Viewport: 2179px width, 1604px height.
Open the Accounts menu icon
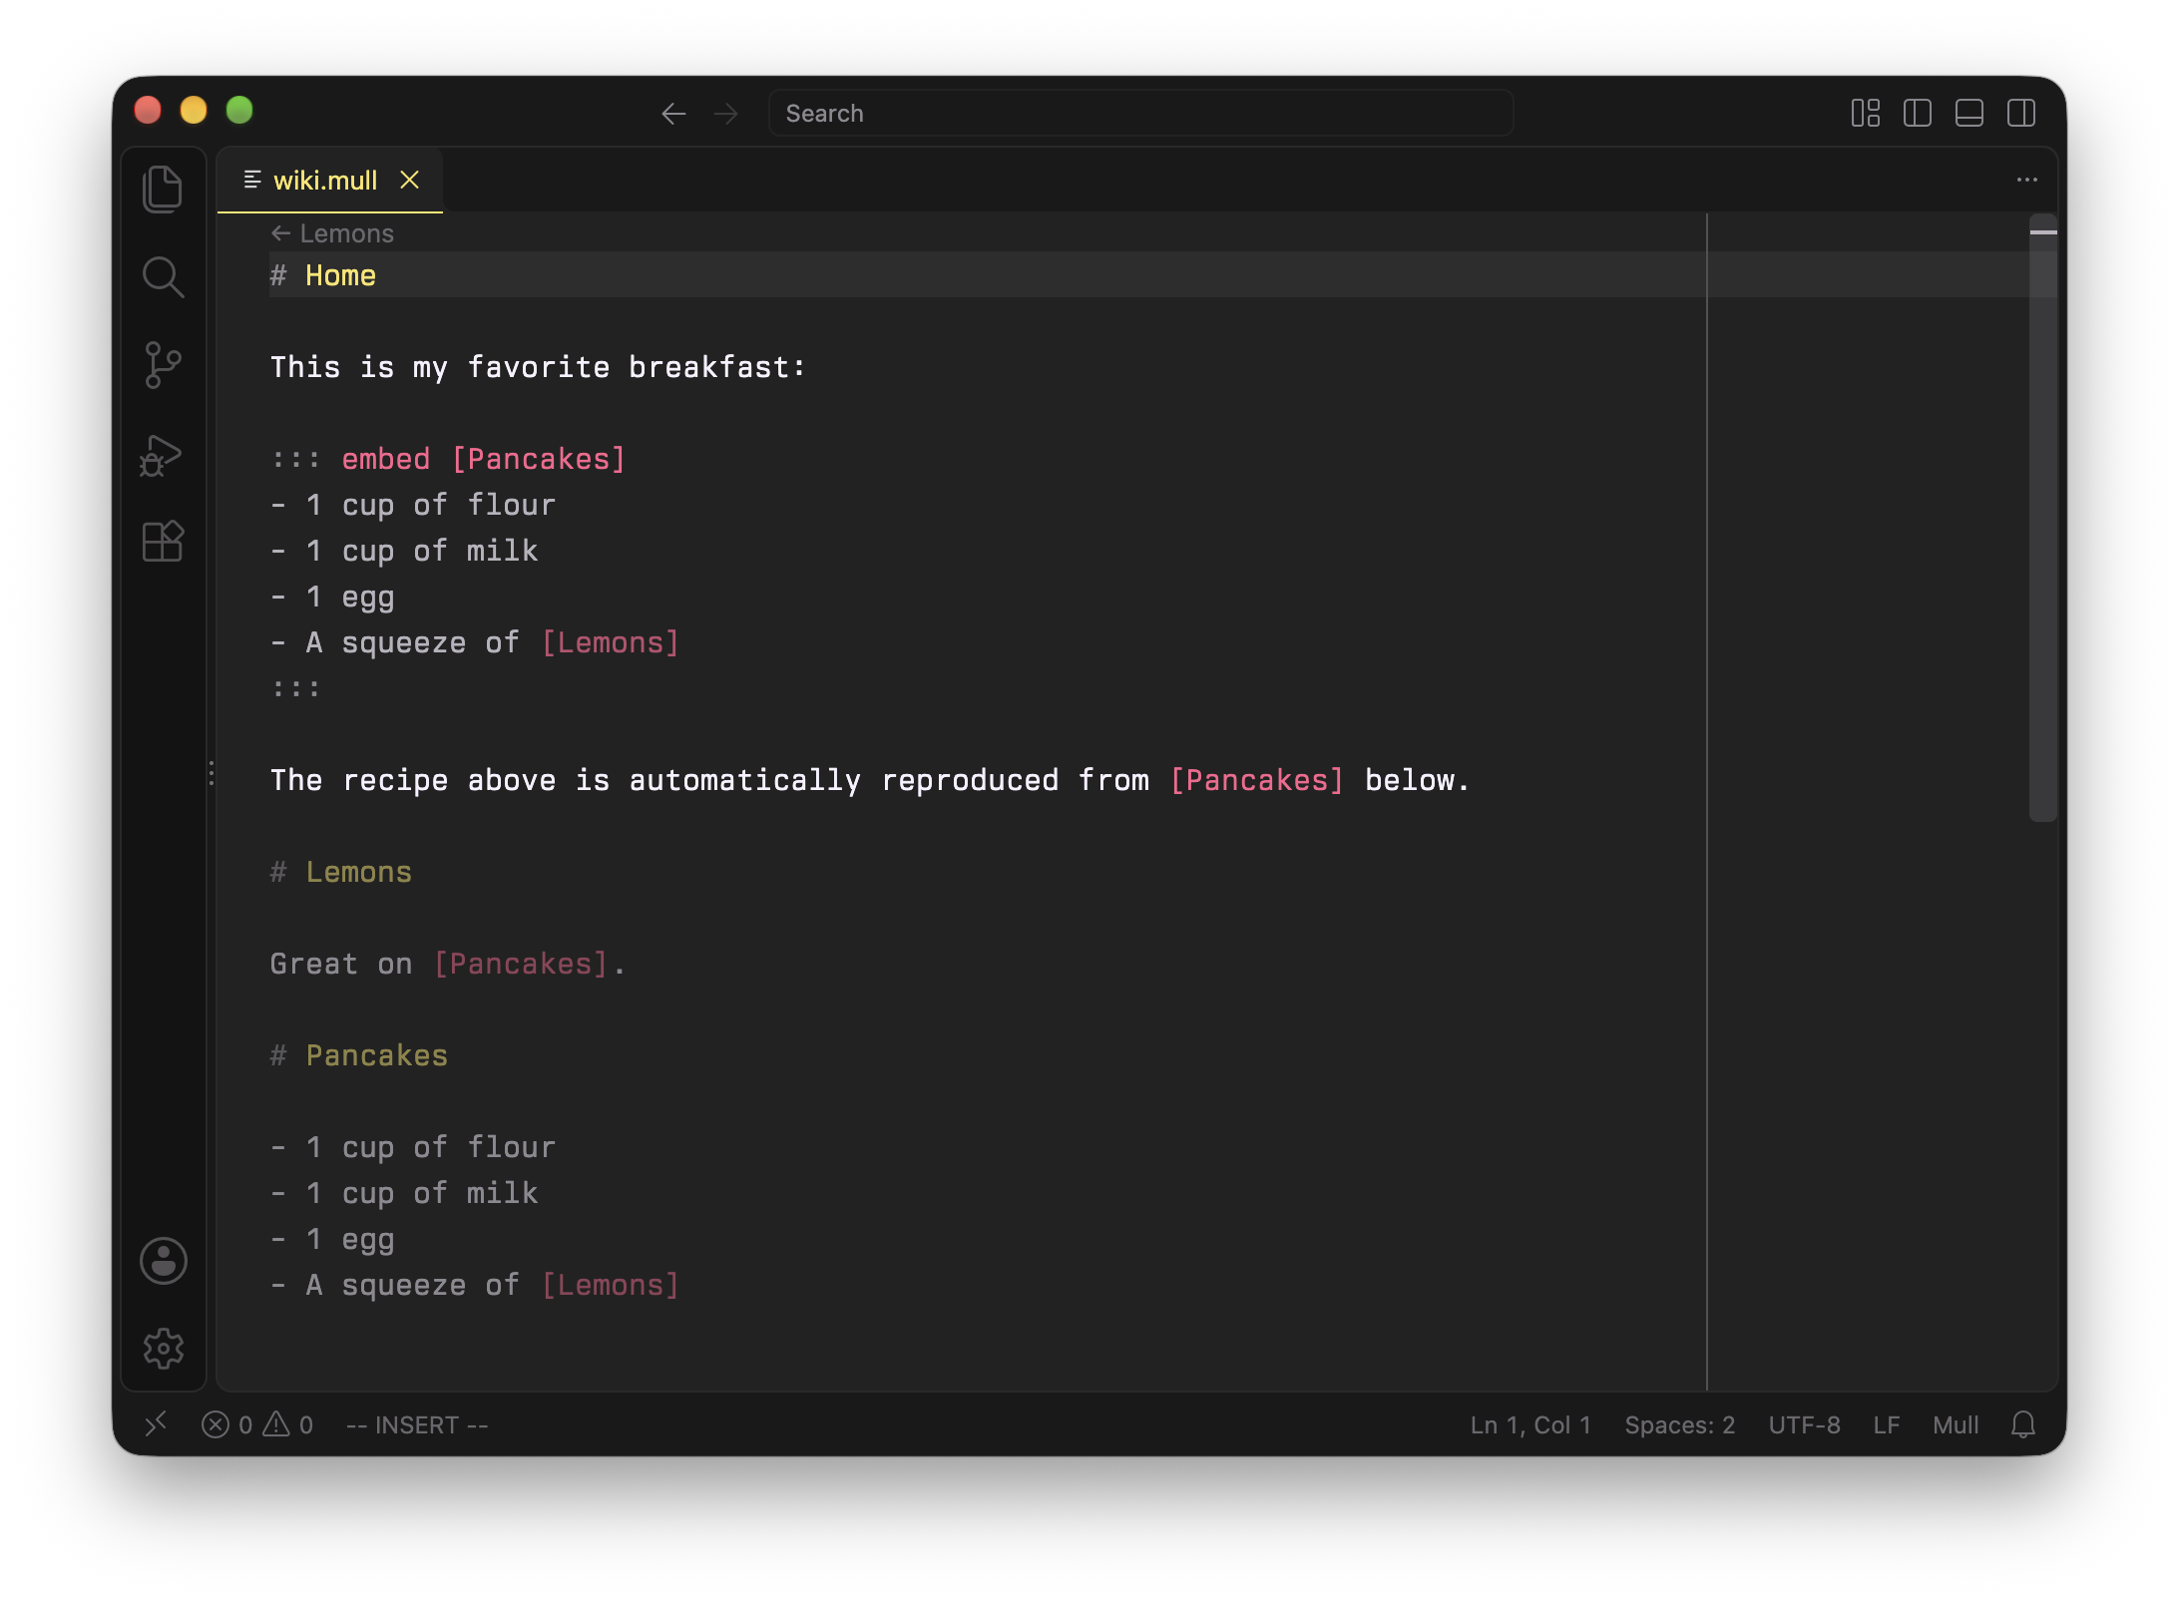click(x=163, y=1261)
